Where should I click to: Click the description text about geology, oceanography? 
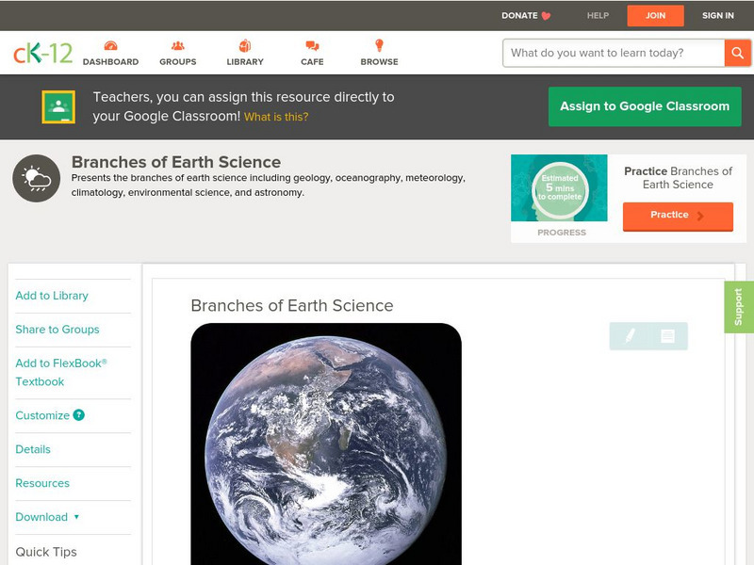pyautogui.click(x=269, y=186)
